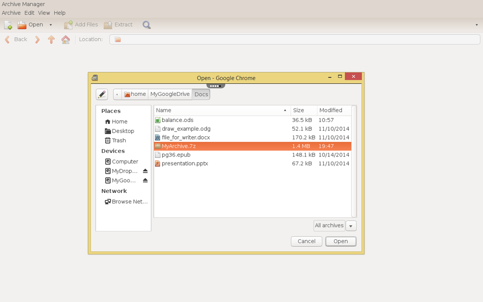Open the View menu

44,13
